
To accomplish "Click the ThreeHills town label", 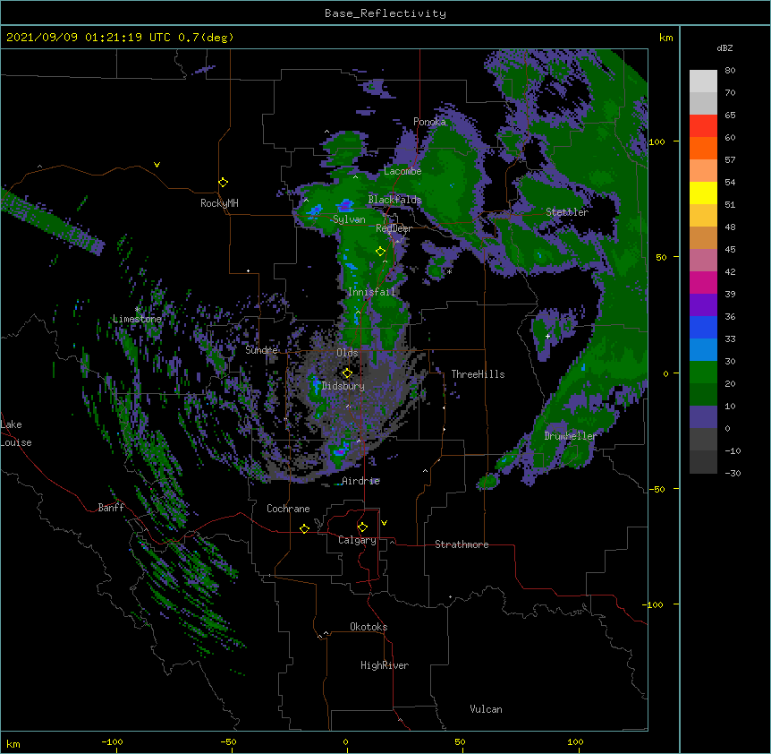I will coord(478,374).
